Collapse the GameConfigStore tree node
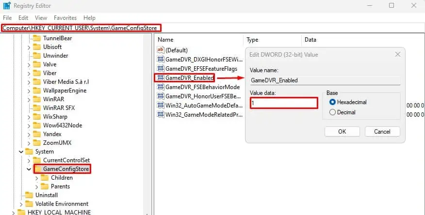This screenshot has height=215, width=425. coord(29,169)
